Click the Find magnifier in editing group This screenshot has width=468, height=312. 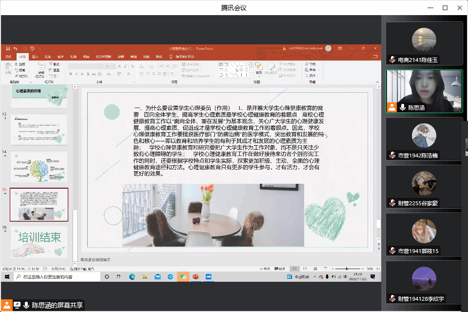[x=307, y=64]
